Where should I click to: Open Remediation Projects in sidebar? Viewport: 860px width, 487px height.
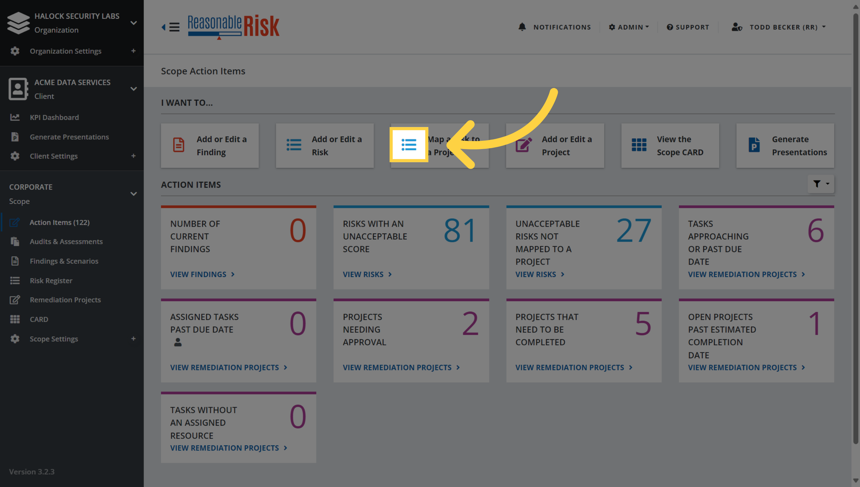(x=65, y=300)
